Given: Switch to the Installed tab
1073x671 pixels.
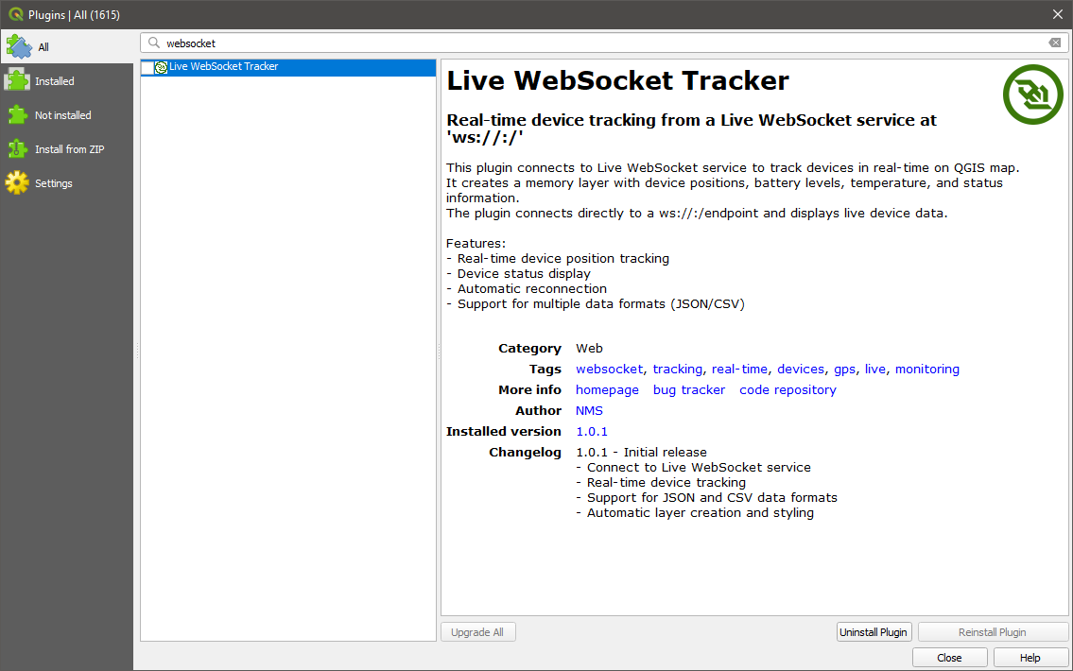Looking at the screenshot, I should click(x=67, y=80).
